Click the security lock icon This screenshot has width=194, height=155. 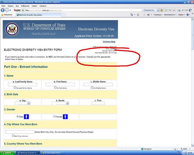161,10
